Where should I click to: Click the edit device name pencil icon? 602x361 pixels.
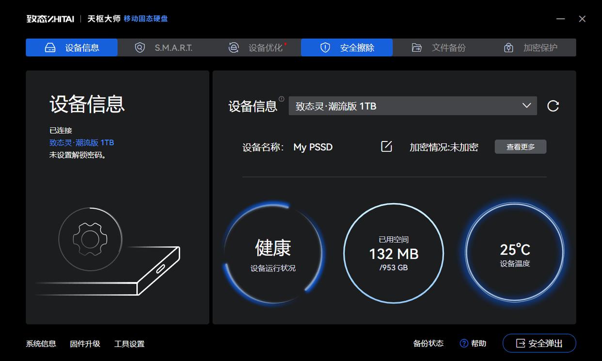click(386, 146)
